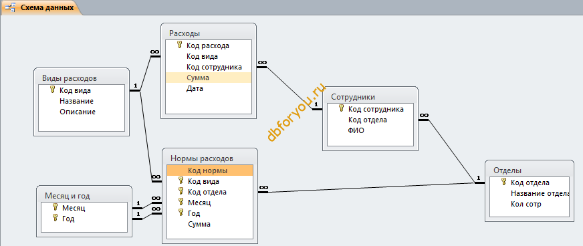The height and width of the screenshot is (246, 583).
Task: Select Месяц field in Месяц и год
Action: coord(84,208)
